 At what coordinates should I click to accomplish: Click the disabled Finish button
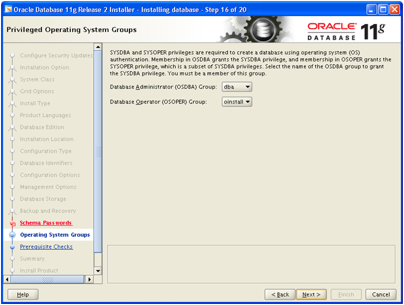(346, 294)
